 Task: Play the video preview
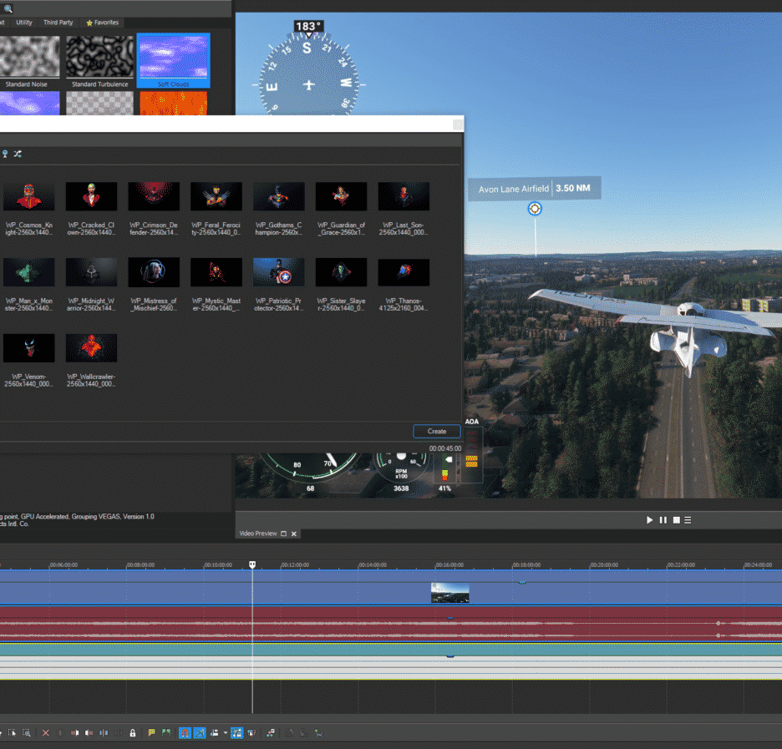(649, 520)
